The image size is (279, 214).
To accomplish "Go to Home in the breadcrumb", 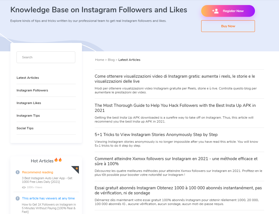I will coord(99,60).
